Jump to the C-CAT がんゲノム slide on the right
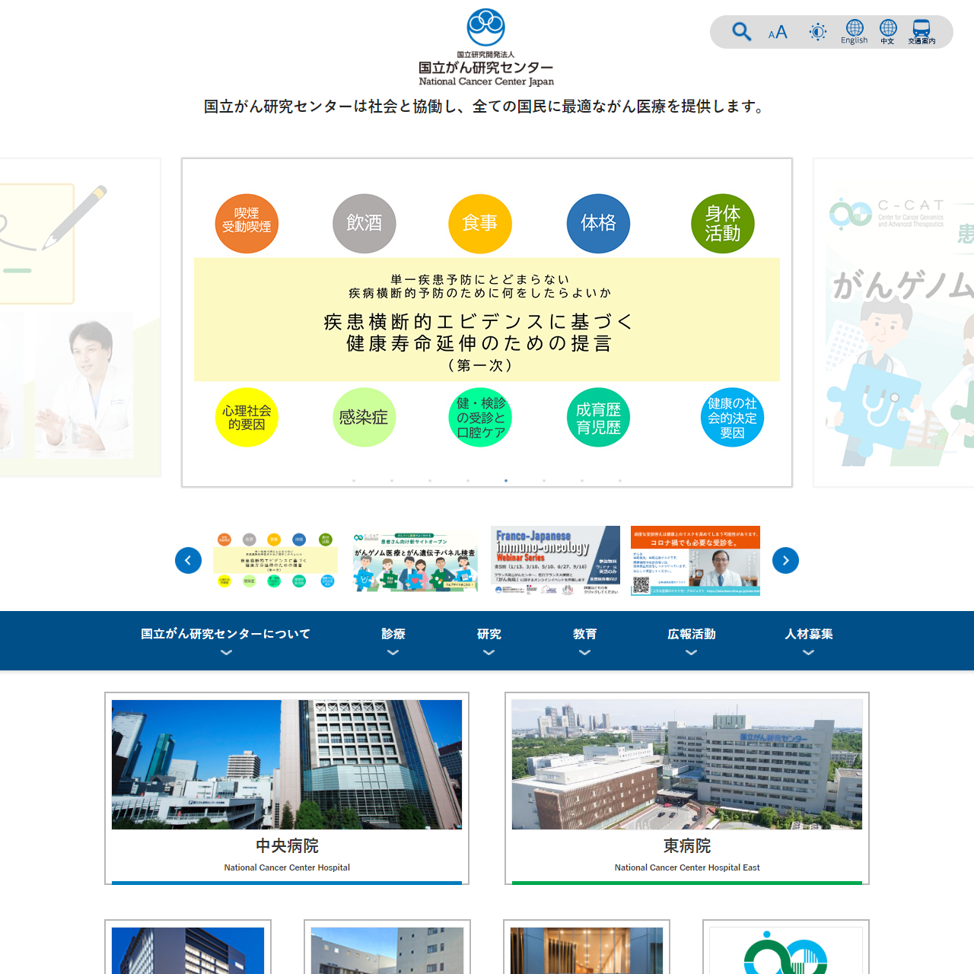The height and width of the screenshot is (974, 974). pos(894,323)
